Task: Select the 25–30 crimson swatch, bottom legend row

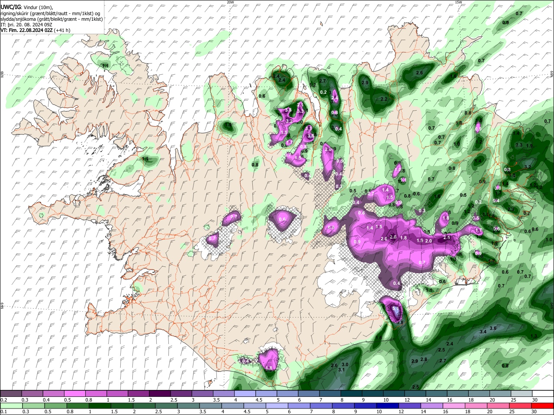Action: coord(521,405)
